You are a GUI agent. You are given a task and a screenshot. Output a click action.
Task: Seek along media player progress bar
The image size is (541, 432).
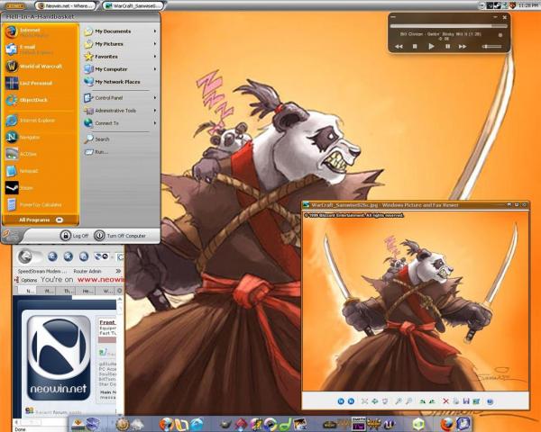448,26
